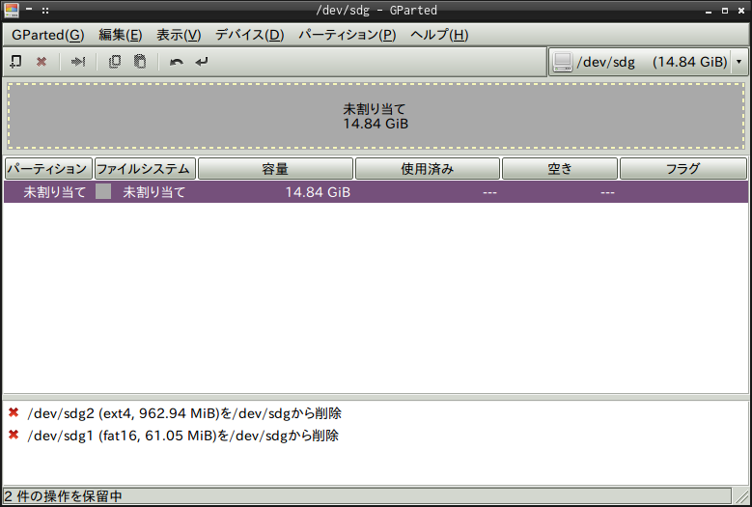Click red X icon beside /dev/sdg2 operation
This screenshot has height=507, width=752.
click(x=14, y=412)
